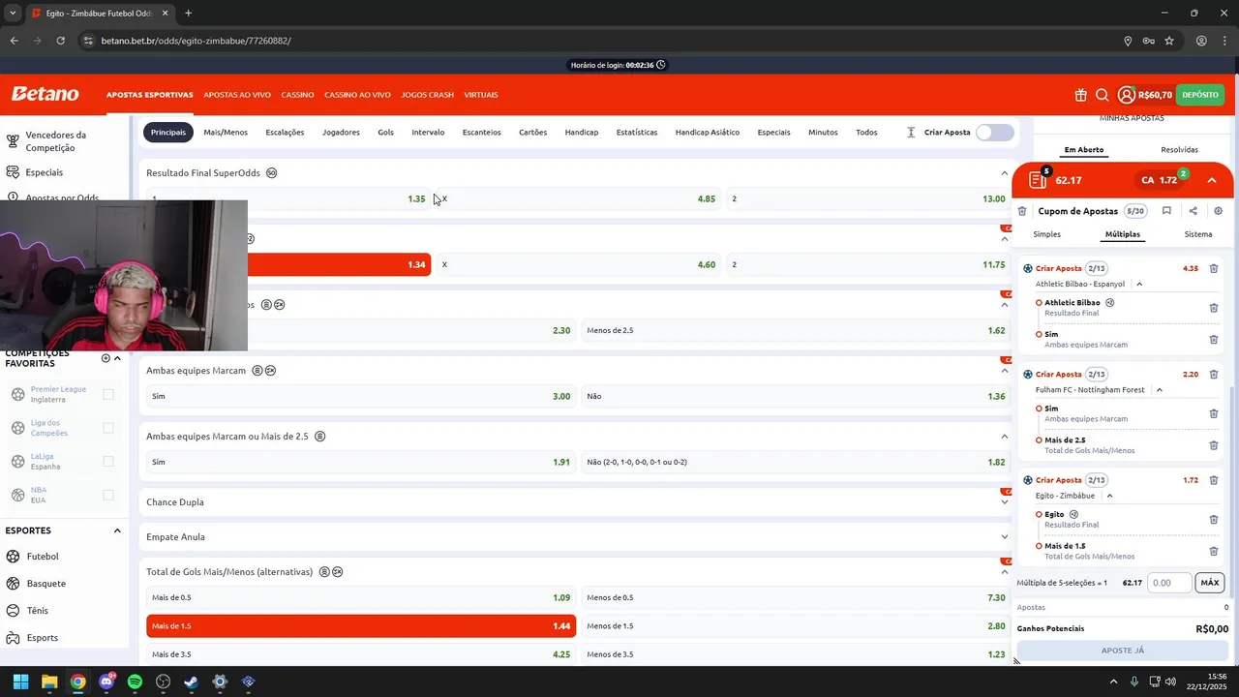Image resolution: width=1239 pixels, height=697 pixels.
Task: Open Steam from the Windows taskbar
Action: click(x=192, y=682)
